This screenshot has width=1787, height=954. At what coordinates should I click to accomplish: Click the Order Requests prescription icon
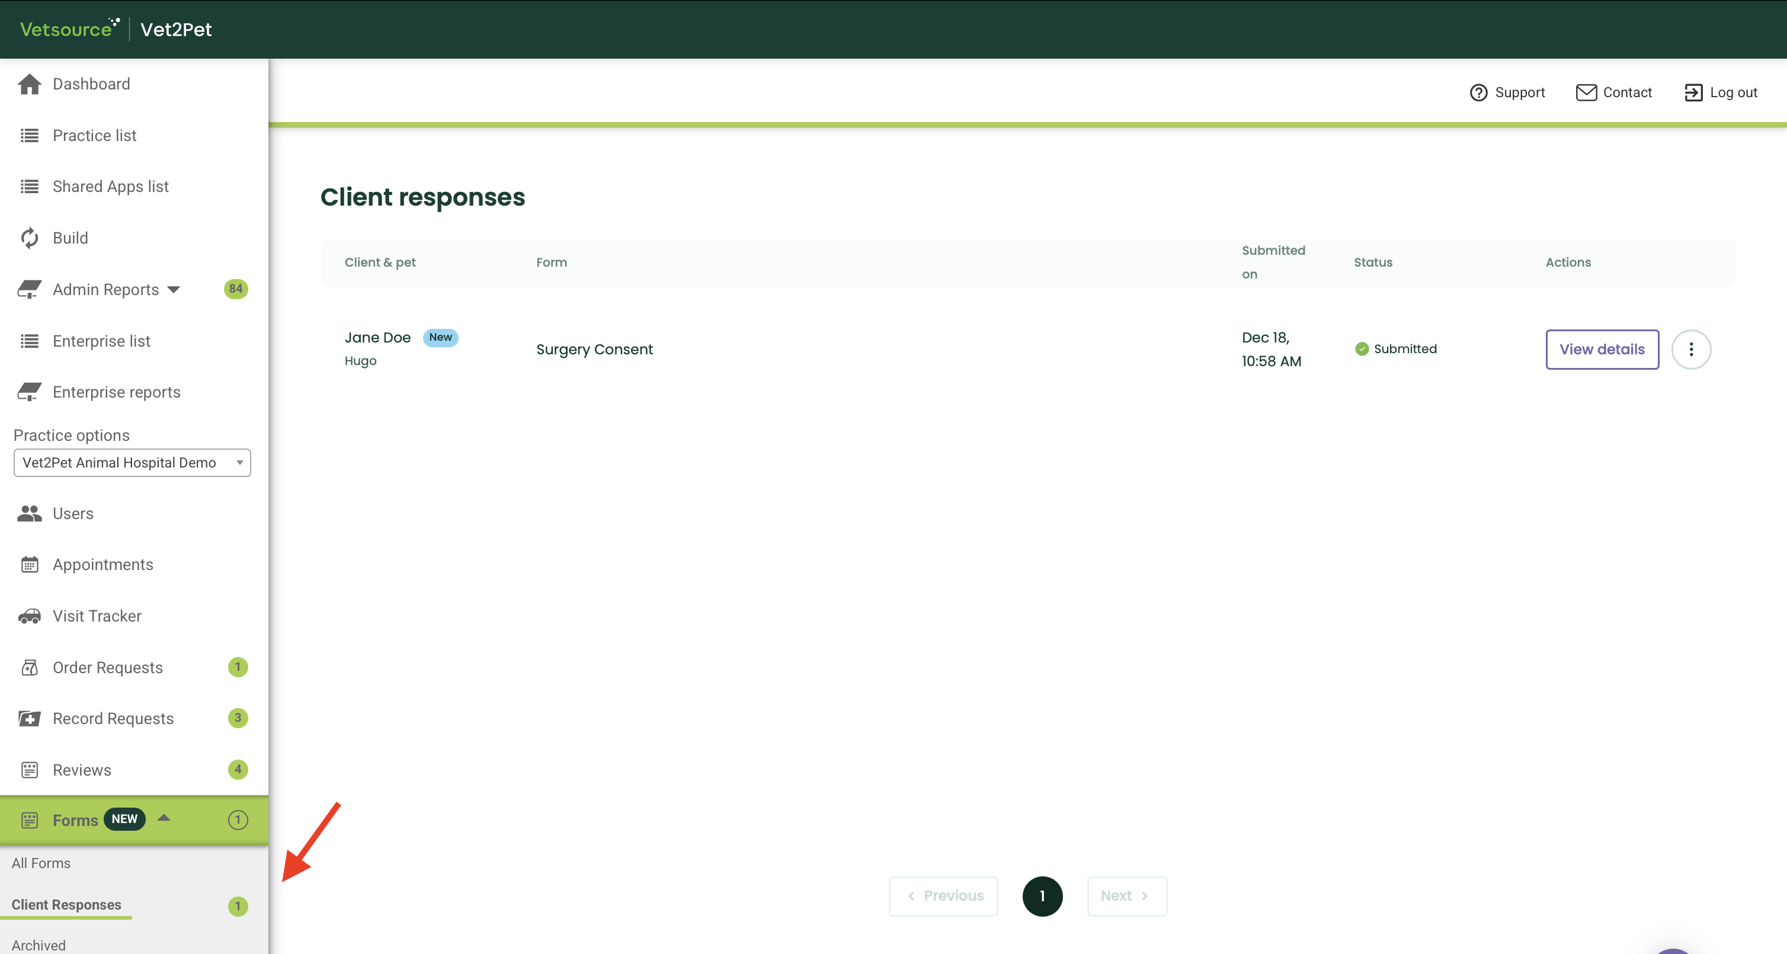[29, 667]
